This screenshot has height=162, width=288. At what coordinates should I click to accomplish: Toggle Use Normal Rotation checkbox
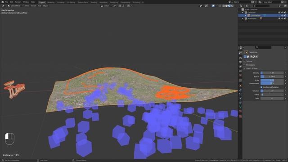(x=261, y=87)
